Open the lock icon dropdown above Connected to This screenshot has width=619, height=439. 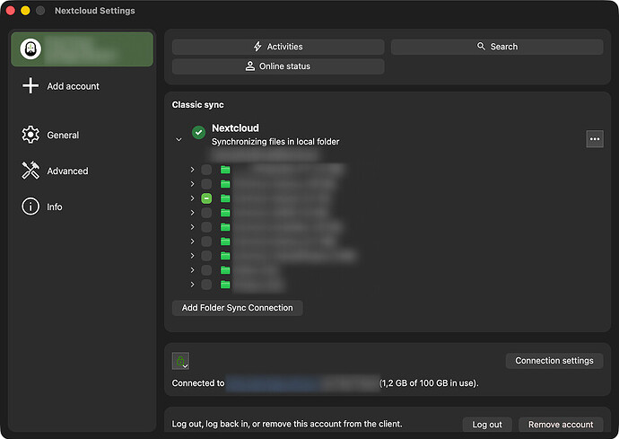(180, 361)
